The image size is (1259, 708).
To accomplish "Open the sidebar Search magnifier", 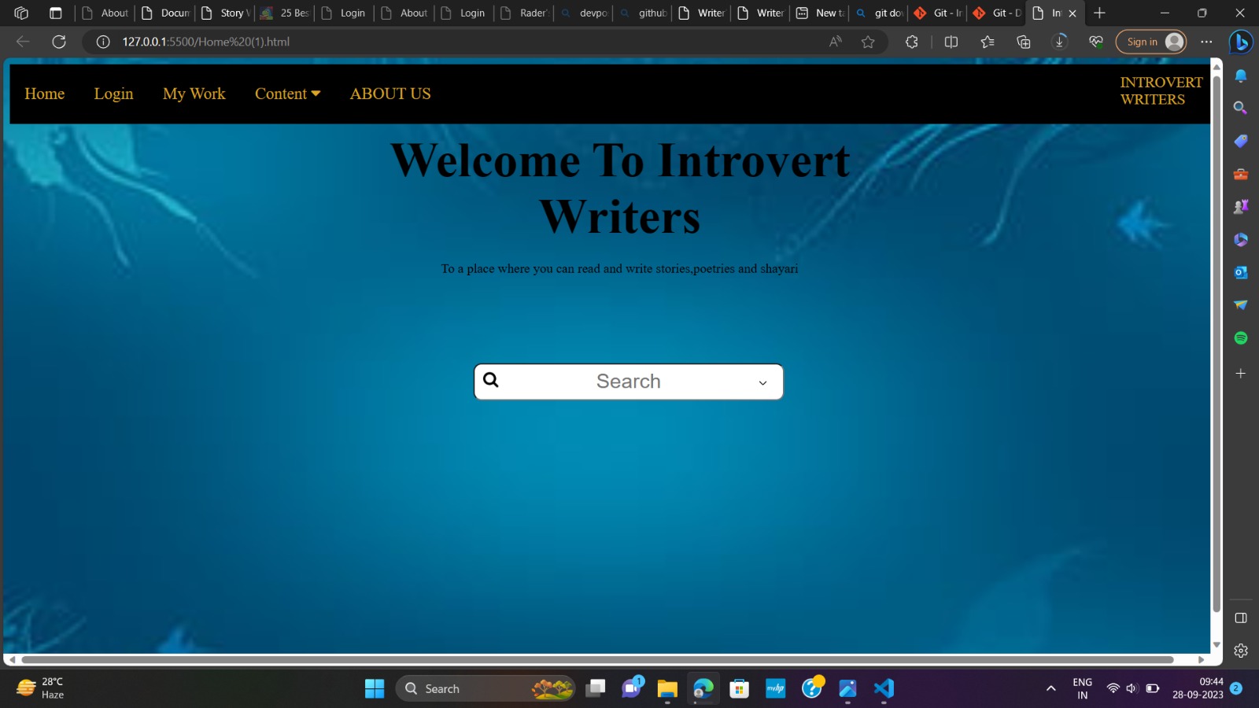I will (1241, 108).
